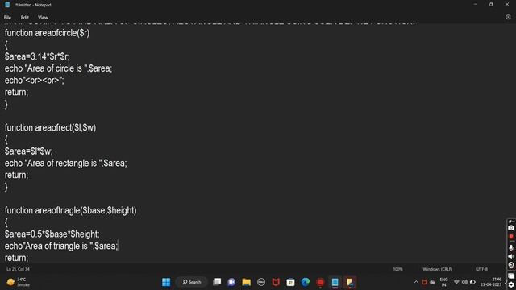Open Notepad settings gear icon
Screen dimensions: 516x290
pyautogui.click(x=508, y=17)
